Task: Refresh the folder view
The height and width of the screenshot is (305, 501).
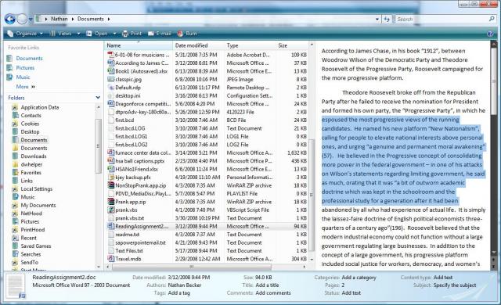Action: pos(387,19)
